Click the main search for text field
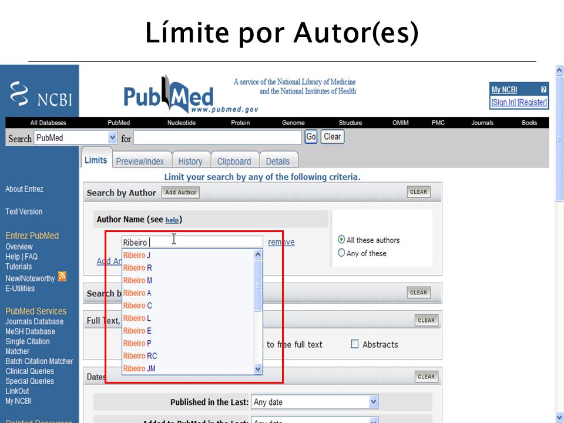Screen dimensions: 564x423 point(217,137)
